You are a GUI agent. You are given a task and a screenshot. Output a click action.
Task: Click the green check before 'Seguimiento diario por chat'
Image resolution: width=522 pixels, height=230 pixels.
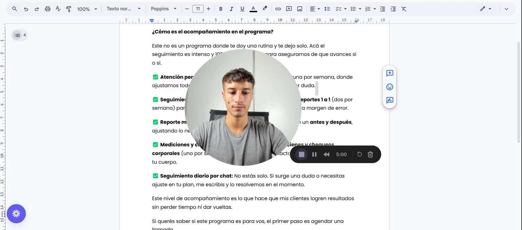pos(155,176)
